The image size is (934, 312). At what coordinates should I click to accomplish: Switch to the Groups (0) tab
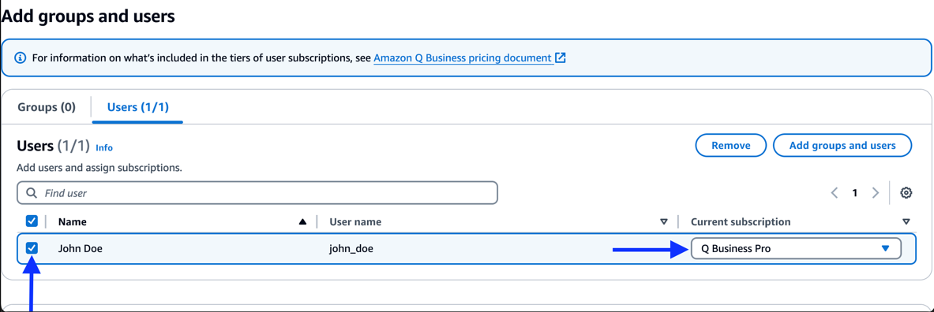coord(47,108)
